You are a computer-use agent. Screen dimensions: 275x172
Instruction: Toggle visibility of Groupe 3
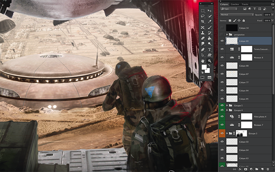pyautogui.click(x=222, y=133)
